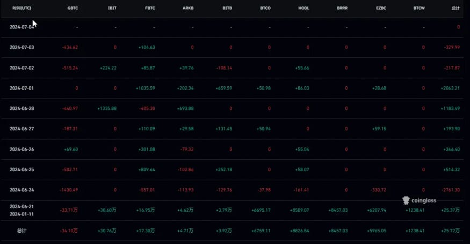470x244 pixels.
Task: Click the +1335.88 IBIT value
Action: coord(107,108)
